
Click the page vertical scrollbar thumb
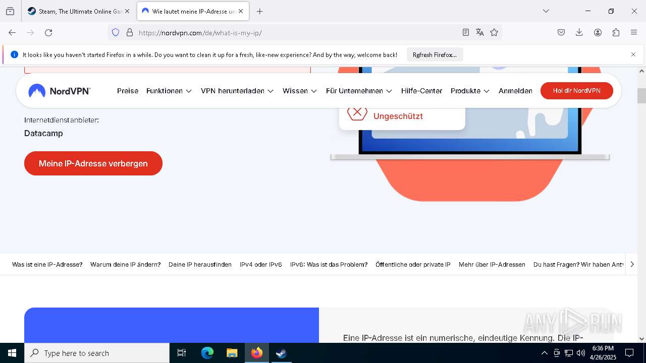[x=641, y=95]
